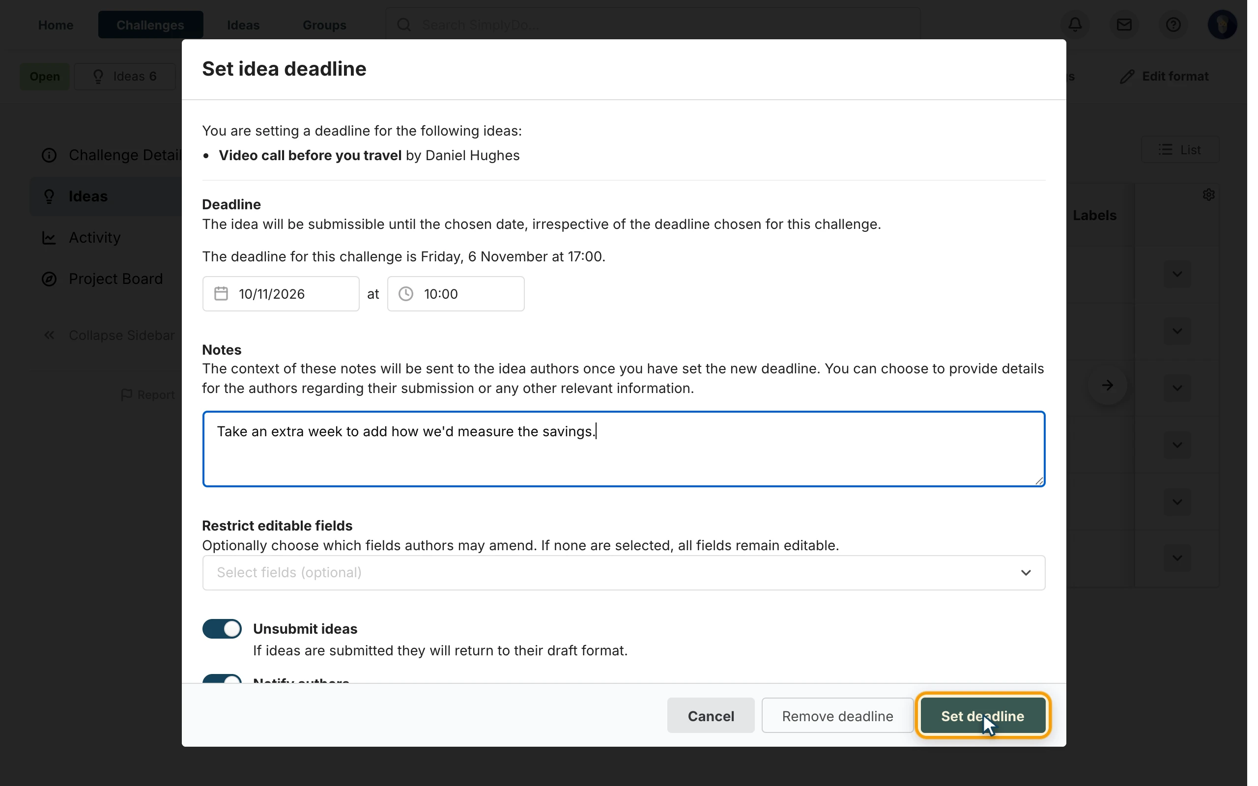
Task: Go to the Home tab
Action: click(56, 25)
